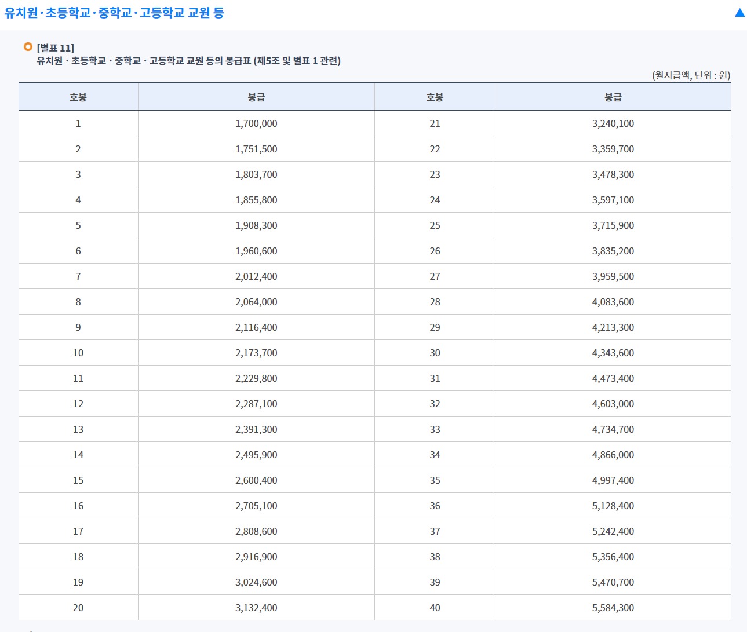Select salary cell 2,012,400
The image size is (747, 632).
(256, 276)
